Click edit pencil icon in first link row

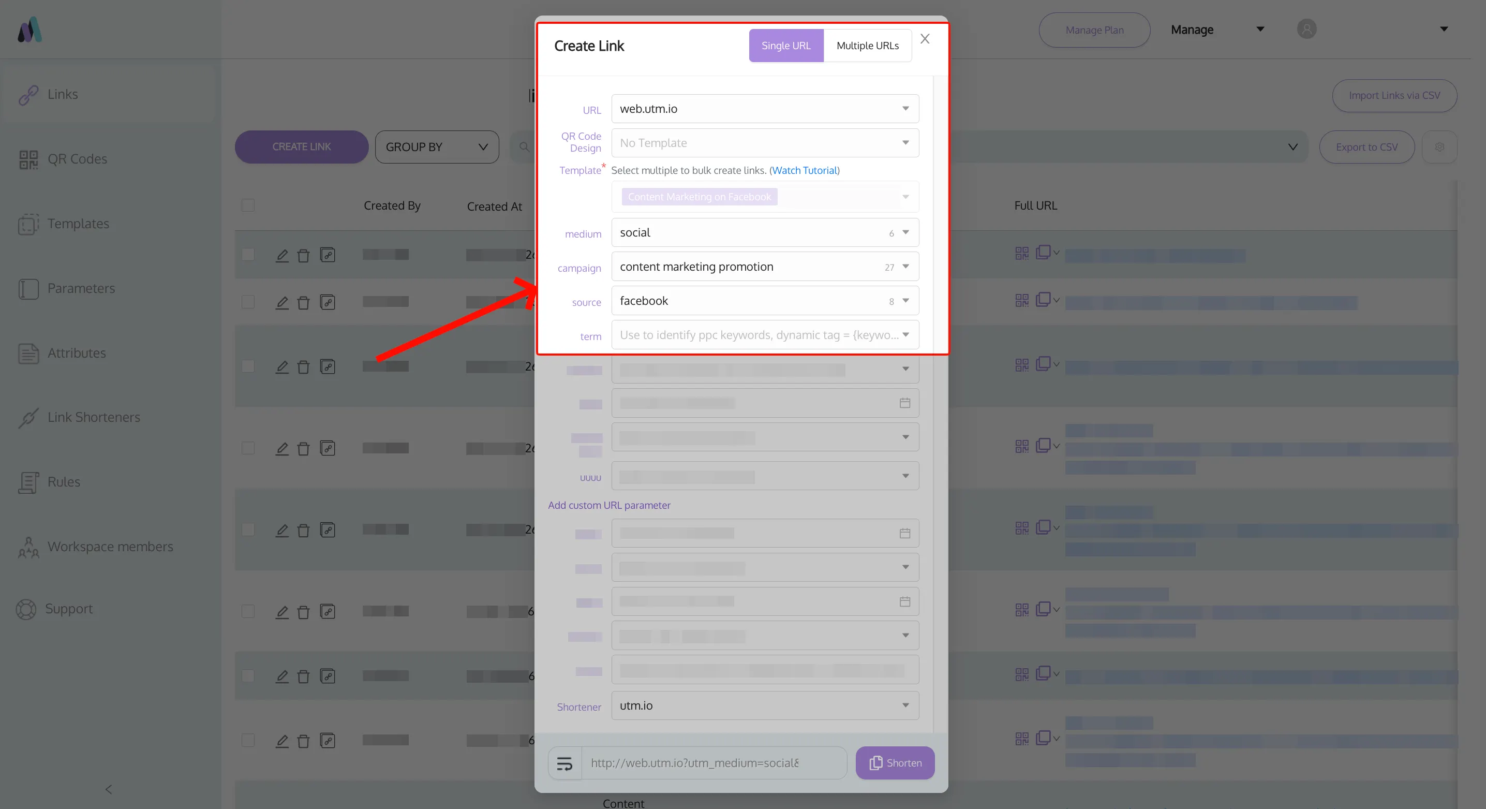click(x=281, y=255)
